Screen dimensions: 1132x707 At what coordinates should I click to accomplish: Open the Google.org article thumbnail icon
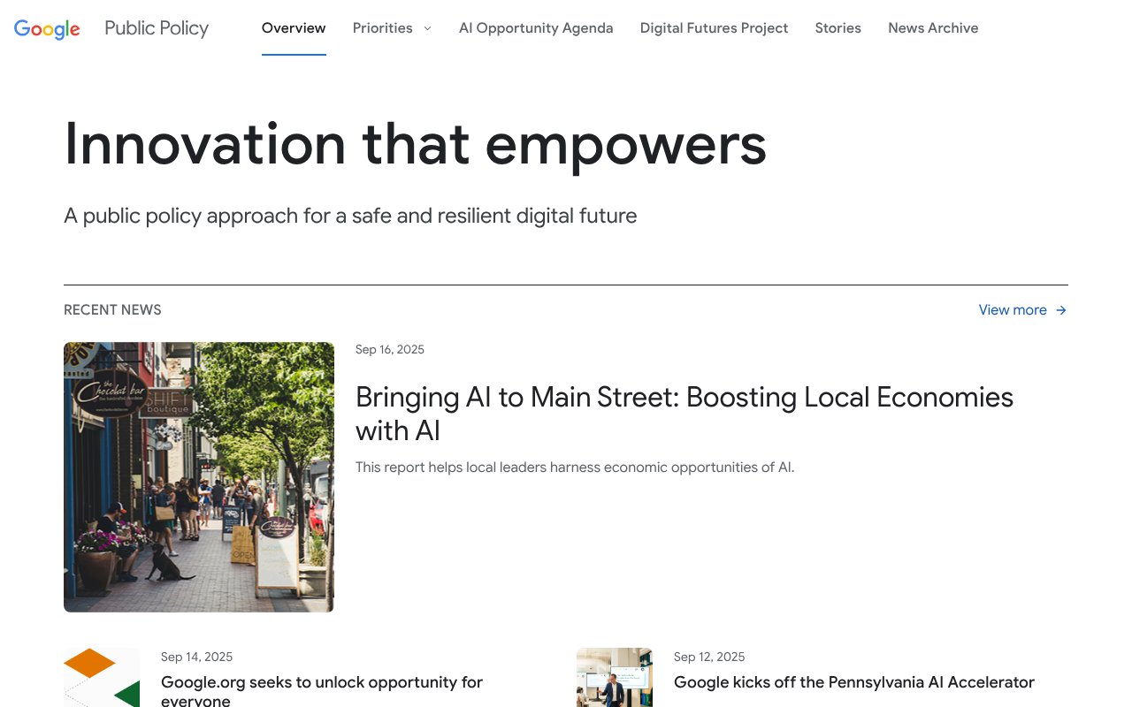pos(102,678)
